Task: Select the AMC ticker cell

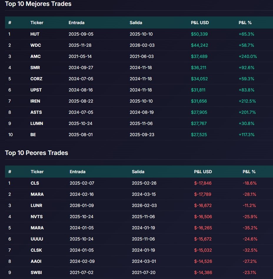Action: tap(35, 56)
